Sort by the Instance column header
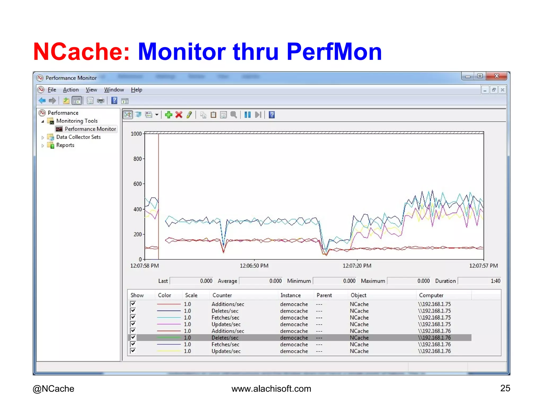543x407 pixels. point(296,295)
